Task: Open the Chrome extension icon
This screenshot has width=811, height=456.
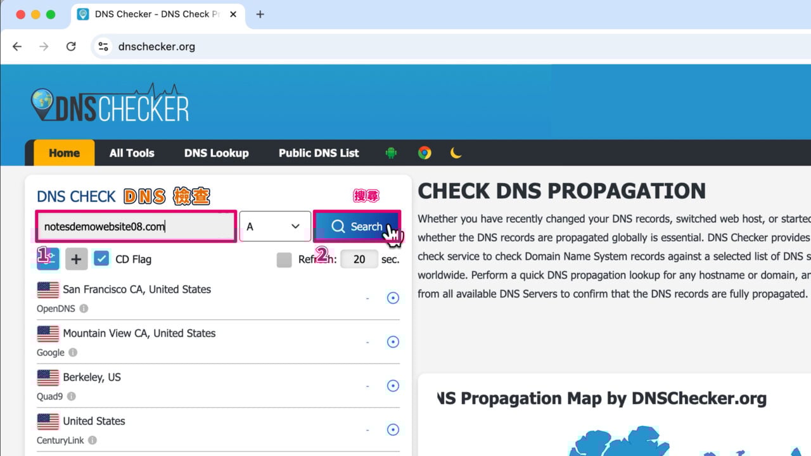Action: pos(424,153)
